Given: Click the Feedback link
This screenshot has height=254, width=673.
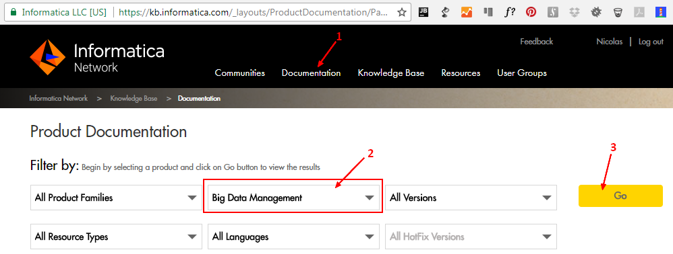Looking at the screenshot, I should [537, 42].
